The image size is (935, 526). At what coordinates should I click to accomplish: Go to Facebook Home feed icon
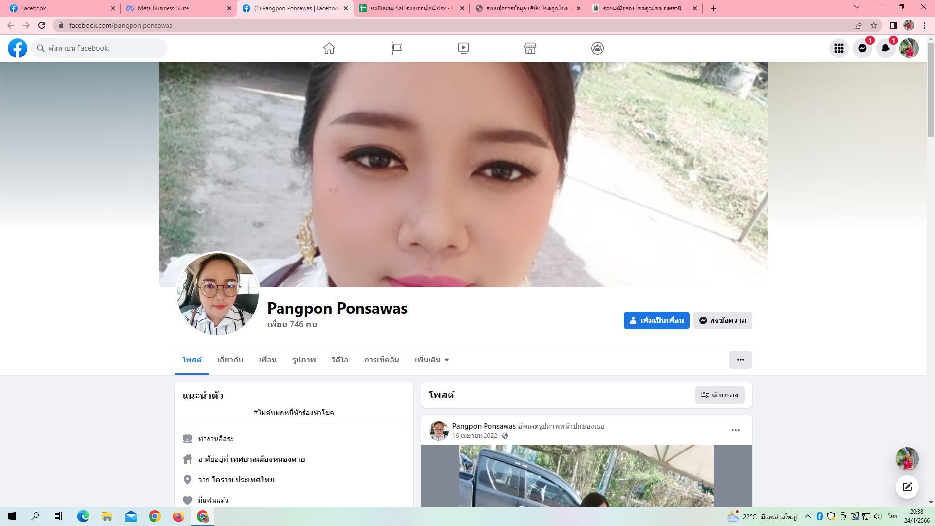pos(329,48)
